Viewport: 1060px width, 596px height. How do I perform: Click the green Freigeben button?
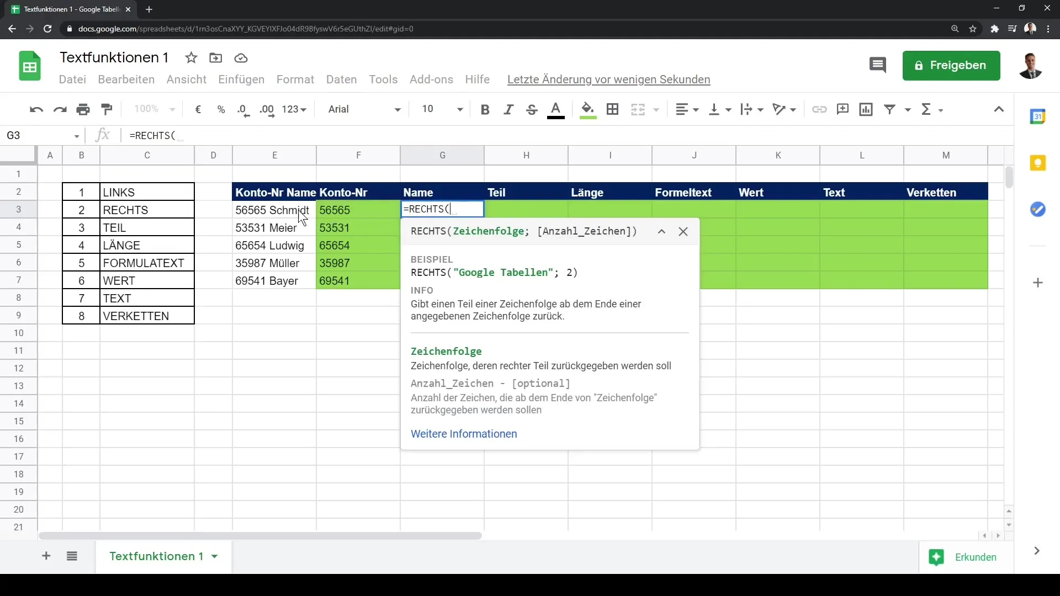click(951, 66)
